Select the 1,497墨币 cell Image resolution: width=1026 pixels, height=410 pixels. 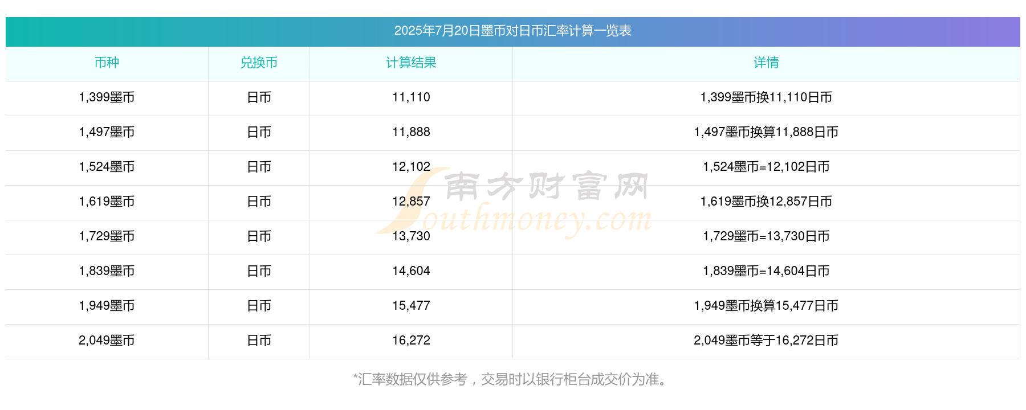click(x=107, y=132)
